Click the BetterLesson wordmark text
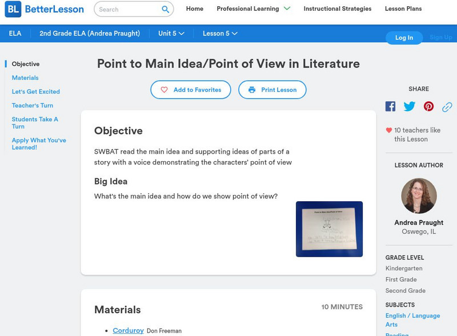Image resolution: width=457 pixels, height=336 pixels. pyautogui.click(x=54, y=9)
